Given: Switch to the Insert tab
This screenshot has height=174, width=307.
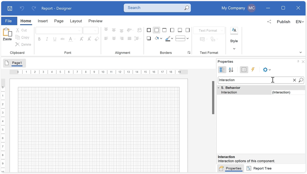Looking at the screenshot, I should click(x=43, y=21).
